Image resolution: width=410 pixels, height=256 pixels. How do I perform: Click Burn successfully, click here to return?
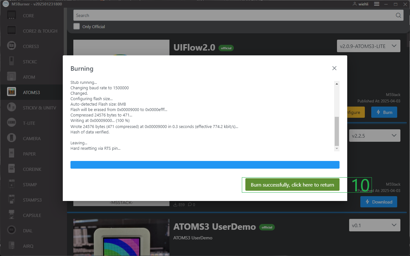tap(292, 185)
